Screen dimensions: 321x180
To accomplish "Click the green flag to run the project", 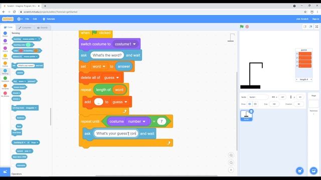I will pyautogui.click(x=242, y=26).
